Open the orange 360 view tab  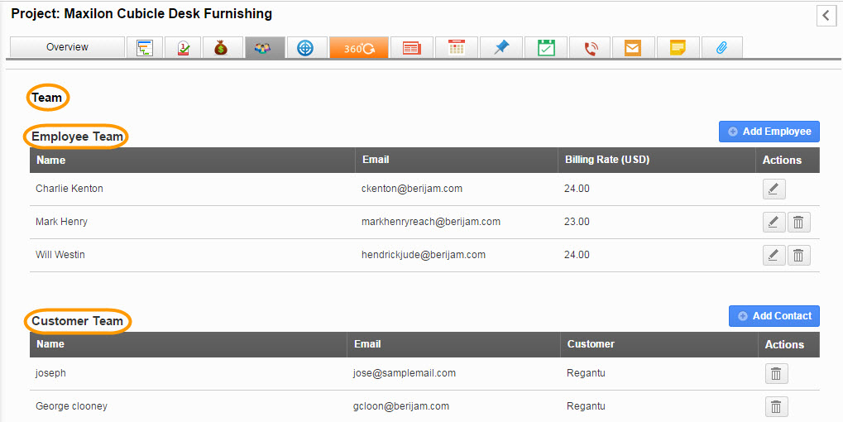click(x=359, y=48)
